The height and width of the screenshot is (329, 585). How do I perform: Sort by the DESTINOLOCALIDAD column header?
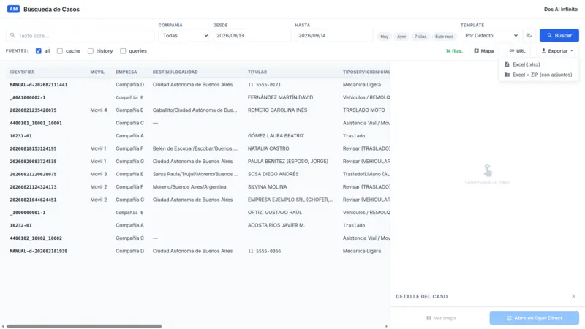click(x=175, y=72)
